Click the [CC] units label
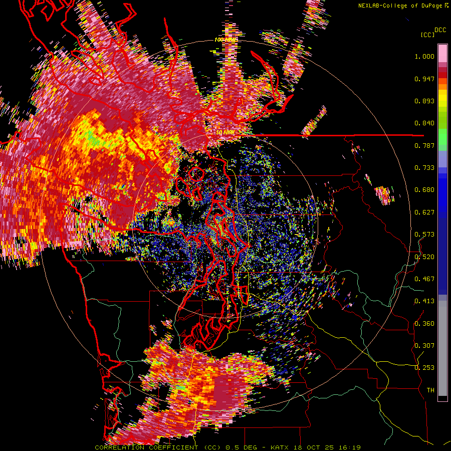 click(x=427, y=35)
